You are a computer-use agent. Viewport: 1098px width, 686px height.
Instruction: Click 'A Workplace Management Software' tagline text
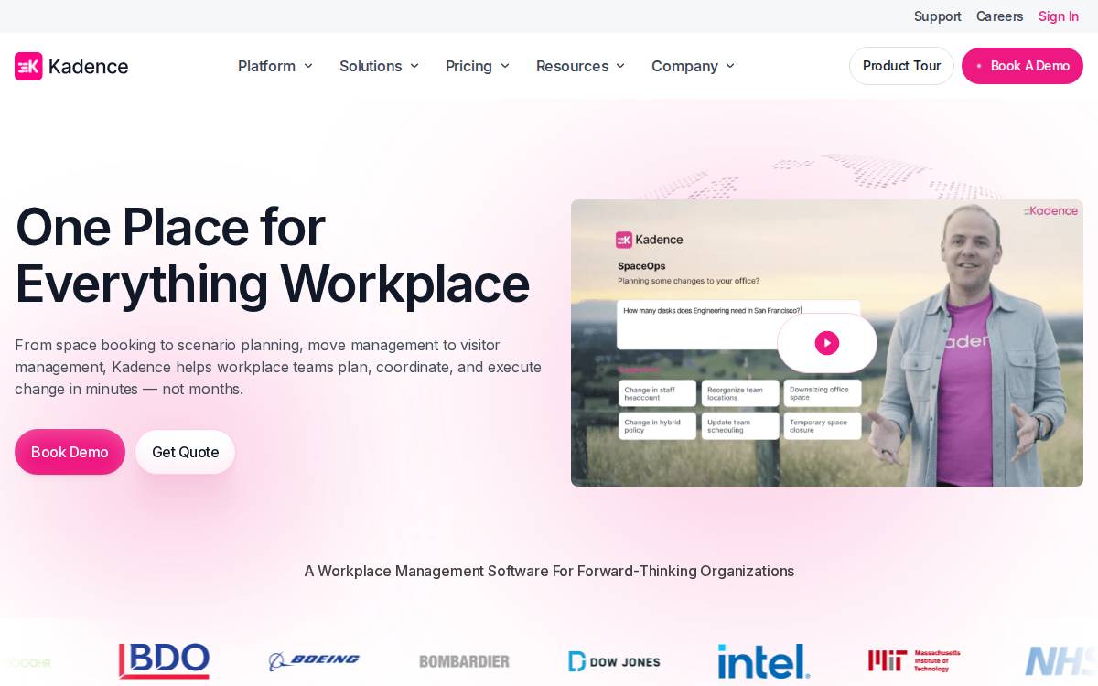point(549,571)
